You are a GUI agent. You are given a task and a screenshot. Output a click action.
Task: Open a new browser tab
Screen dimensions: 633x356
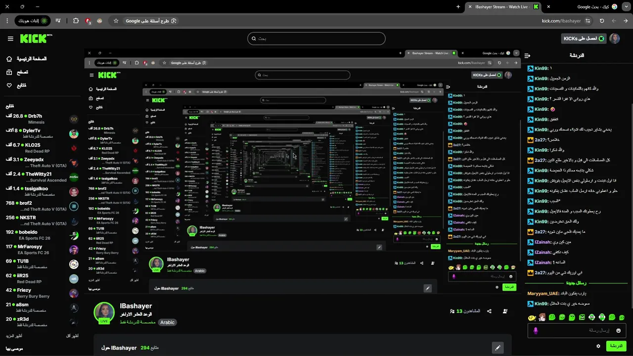458,7
